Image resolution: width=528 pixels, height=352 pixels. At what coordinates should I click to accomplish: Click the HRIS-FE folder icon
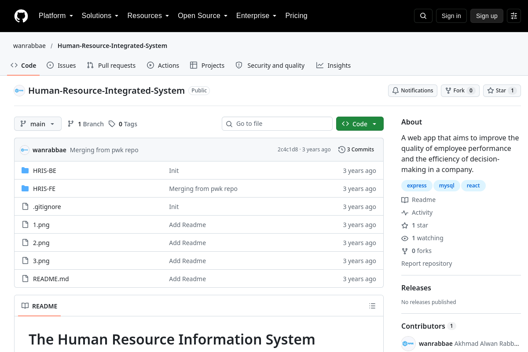tap(25, 189)
